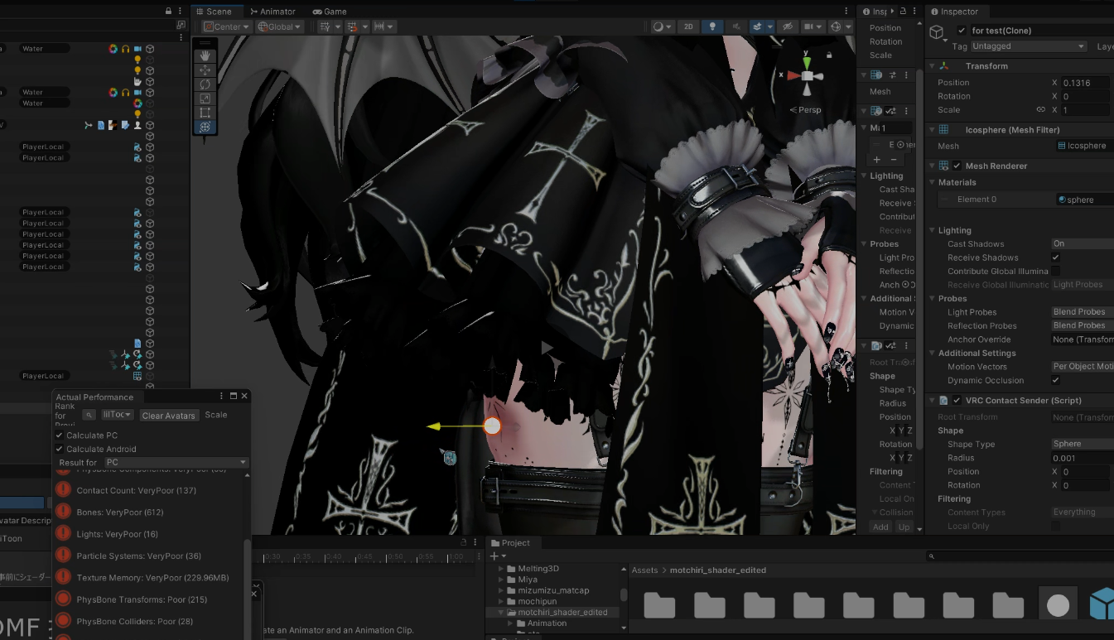Select the Rect tool
The height and width of the screenshot is (640, 1114).
205,113
